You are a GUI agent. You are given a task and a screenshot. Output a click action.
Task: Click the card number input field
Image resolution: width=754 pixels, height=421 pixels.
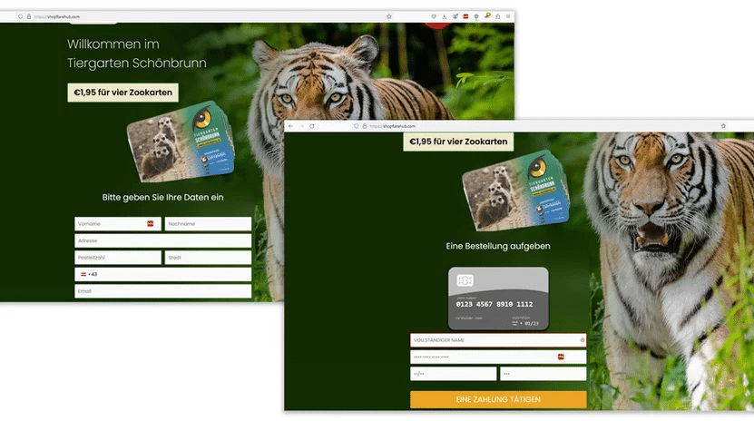(x=498, y=357)
